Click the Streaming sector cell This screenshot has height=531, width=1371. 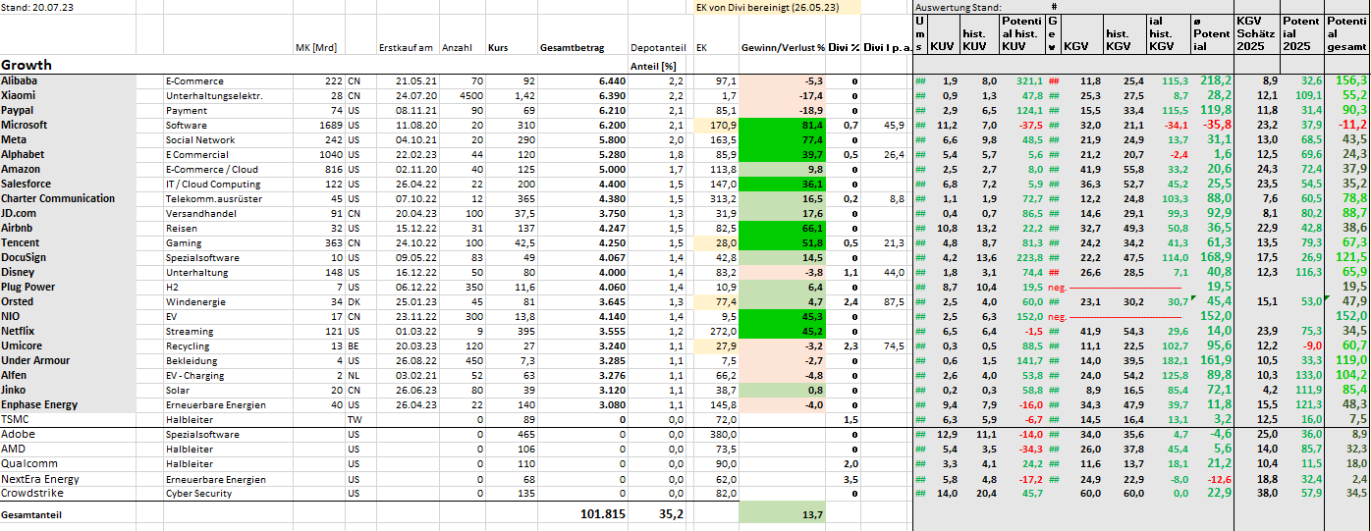click(228, 331)
